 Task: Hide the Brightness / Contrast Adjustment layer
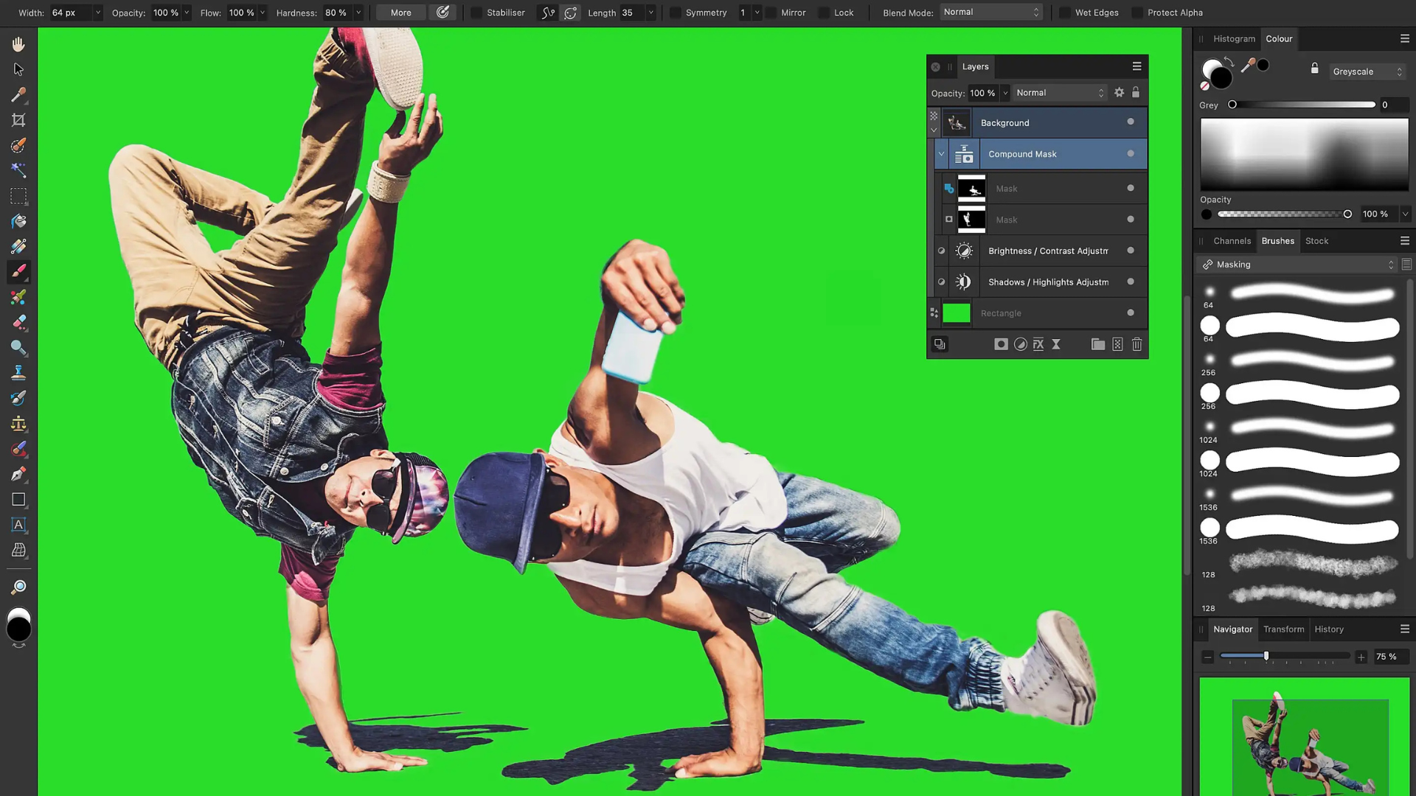[x=1130, y=251]
